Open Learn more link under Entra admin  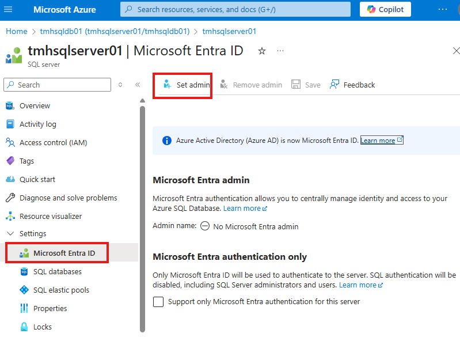[x=245, y=209]
